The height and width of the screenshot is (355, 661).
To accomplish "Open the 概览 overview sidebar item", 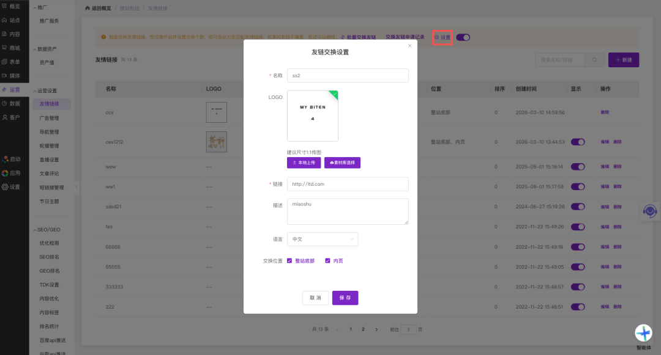I will [12, 6].
